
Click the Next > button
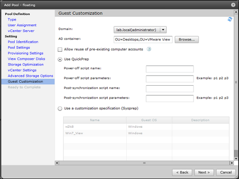point(204,172)
